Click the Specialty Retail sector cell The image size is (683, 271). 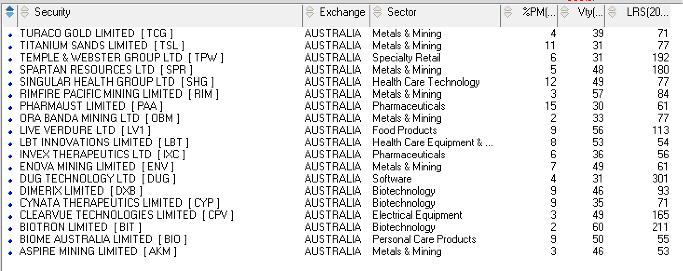(x=406, y=58)
